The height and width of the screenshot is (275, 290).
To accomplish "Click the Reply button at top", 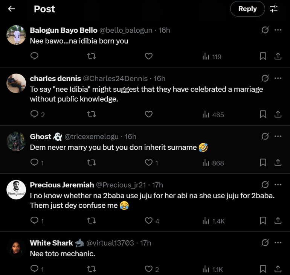I will [x=247, y=9].
